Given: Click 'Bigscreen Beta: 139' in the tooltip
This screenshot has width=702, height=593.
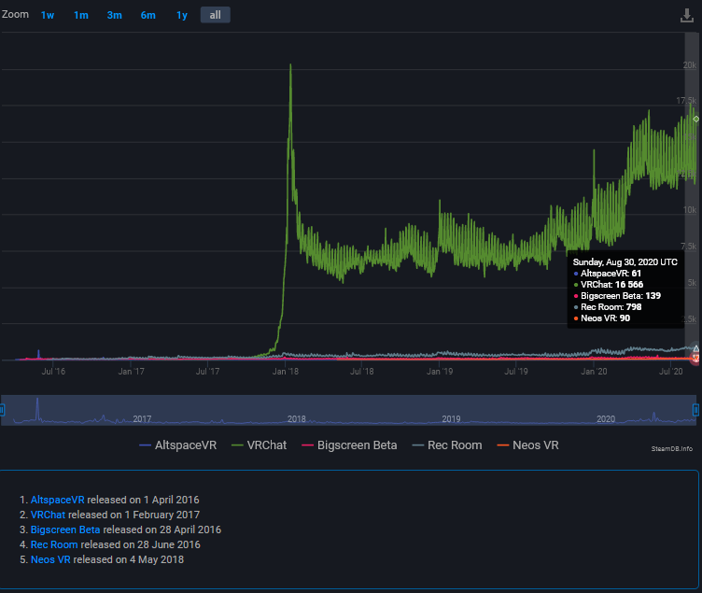Looking at the screenshot, I should (621, 296).
